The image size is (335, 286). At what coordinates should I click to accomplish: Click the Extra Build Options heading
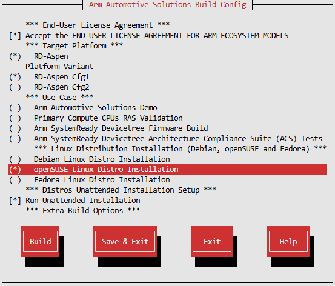[83, 210]
